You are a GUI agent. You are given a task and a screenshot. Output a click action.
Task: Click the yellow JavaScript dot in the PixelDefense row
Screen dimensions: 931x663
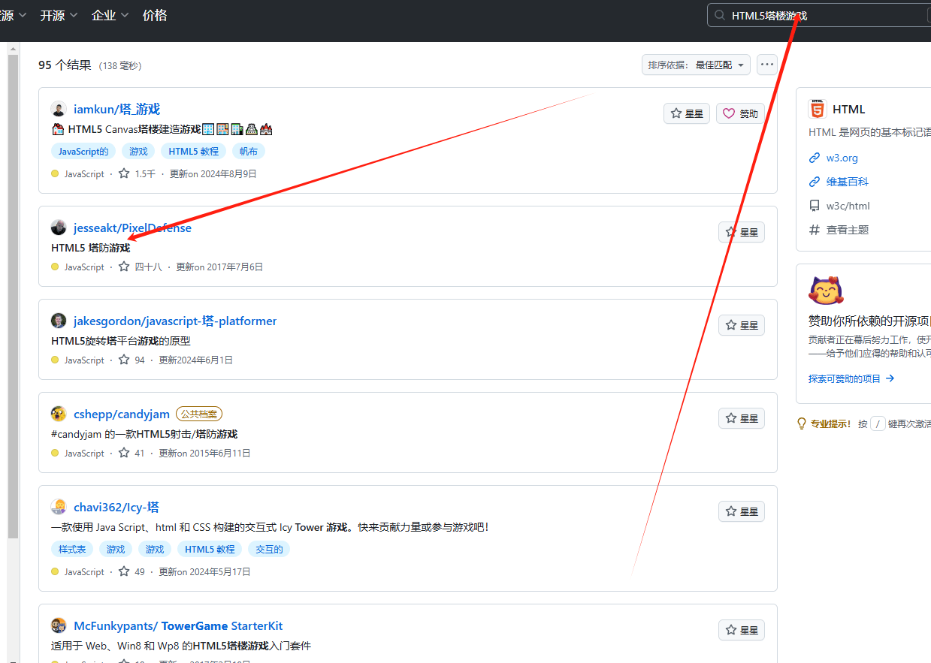(x=55, y=267)
